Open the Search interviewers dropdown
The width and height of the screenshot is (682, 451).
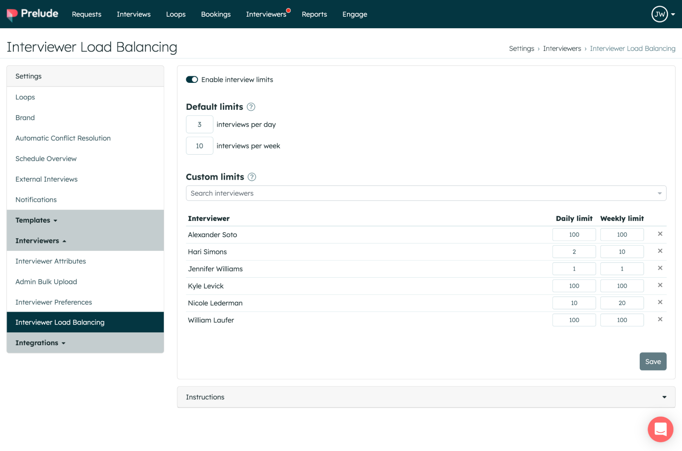coord(426,193)
